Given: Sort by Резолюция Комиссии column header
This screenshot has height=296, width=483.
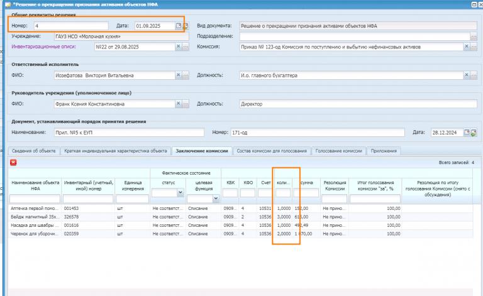Looking at the screenshot, I should (335, 185).
